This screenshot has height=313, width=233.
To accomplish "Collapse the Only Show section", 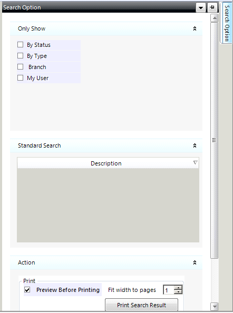I will 195,28.
